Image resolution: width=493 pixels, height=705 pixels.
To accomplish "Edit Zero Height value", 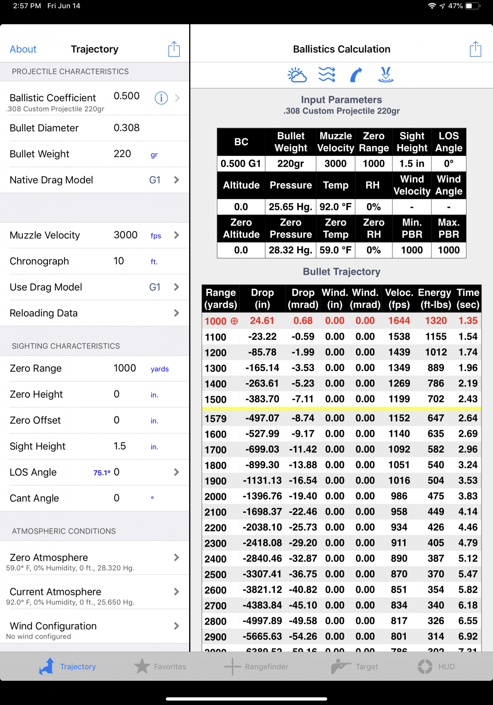I will click(117, 394).
